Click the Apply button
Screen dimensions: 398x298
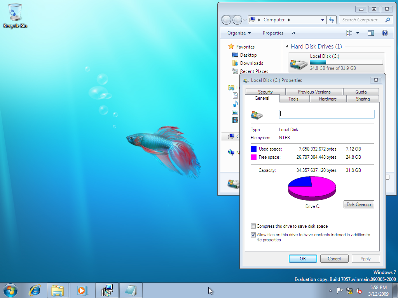tap(365, 259)
